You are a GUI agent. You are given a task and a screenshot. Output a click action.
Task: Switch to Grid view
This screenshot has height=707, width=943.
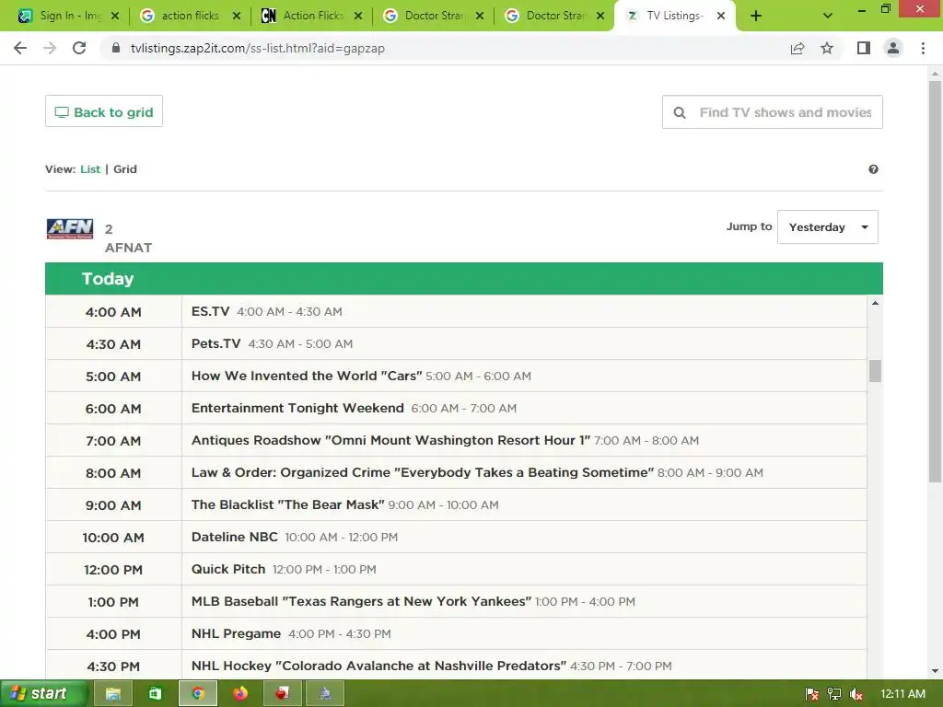[125, 169]
